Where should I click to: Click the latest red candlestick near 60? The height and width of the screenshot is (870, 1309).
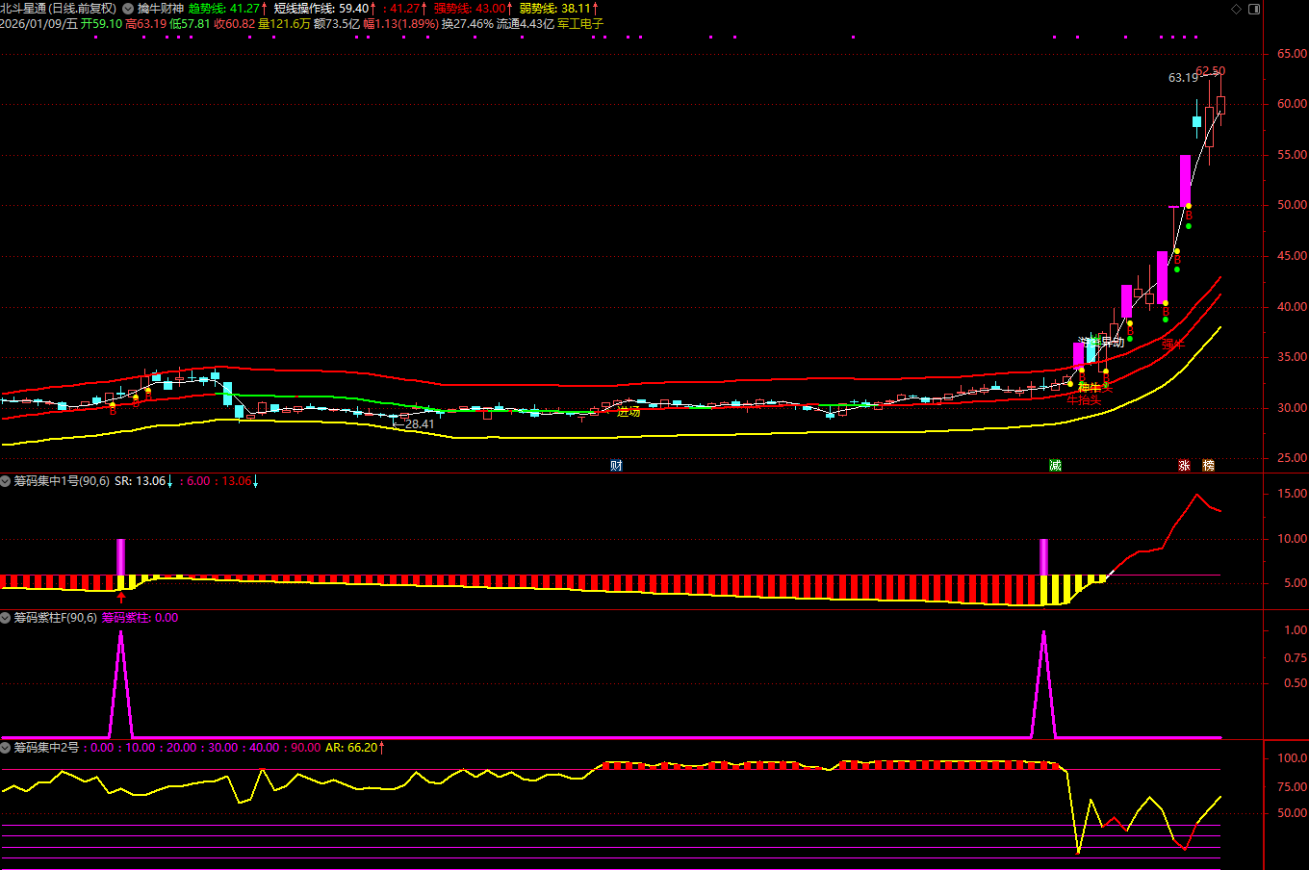[x=1220, y=105]
